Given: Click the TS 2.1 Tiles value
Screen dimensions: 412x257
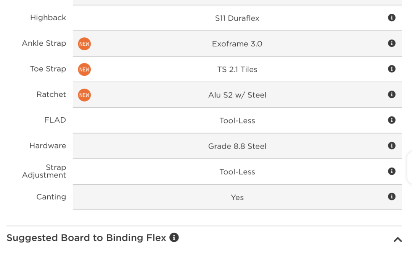Looking at the screenshot, I should coord(237,70).
